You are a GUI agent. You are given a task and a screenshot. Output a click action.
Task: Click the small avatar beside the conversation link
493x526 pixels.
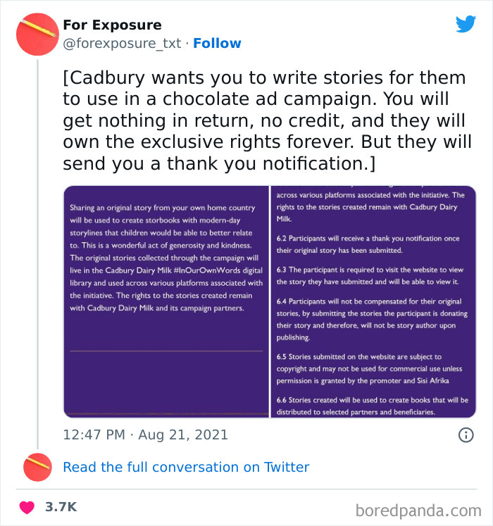(37, 468)
